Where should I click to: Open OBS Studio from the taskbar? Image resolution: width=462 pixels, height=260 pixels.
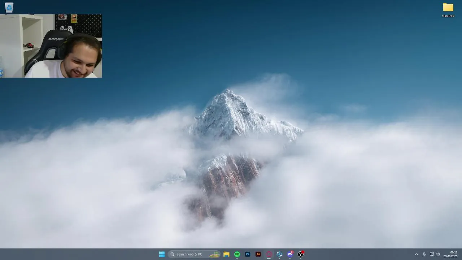point(301,254)
